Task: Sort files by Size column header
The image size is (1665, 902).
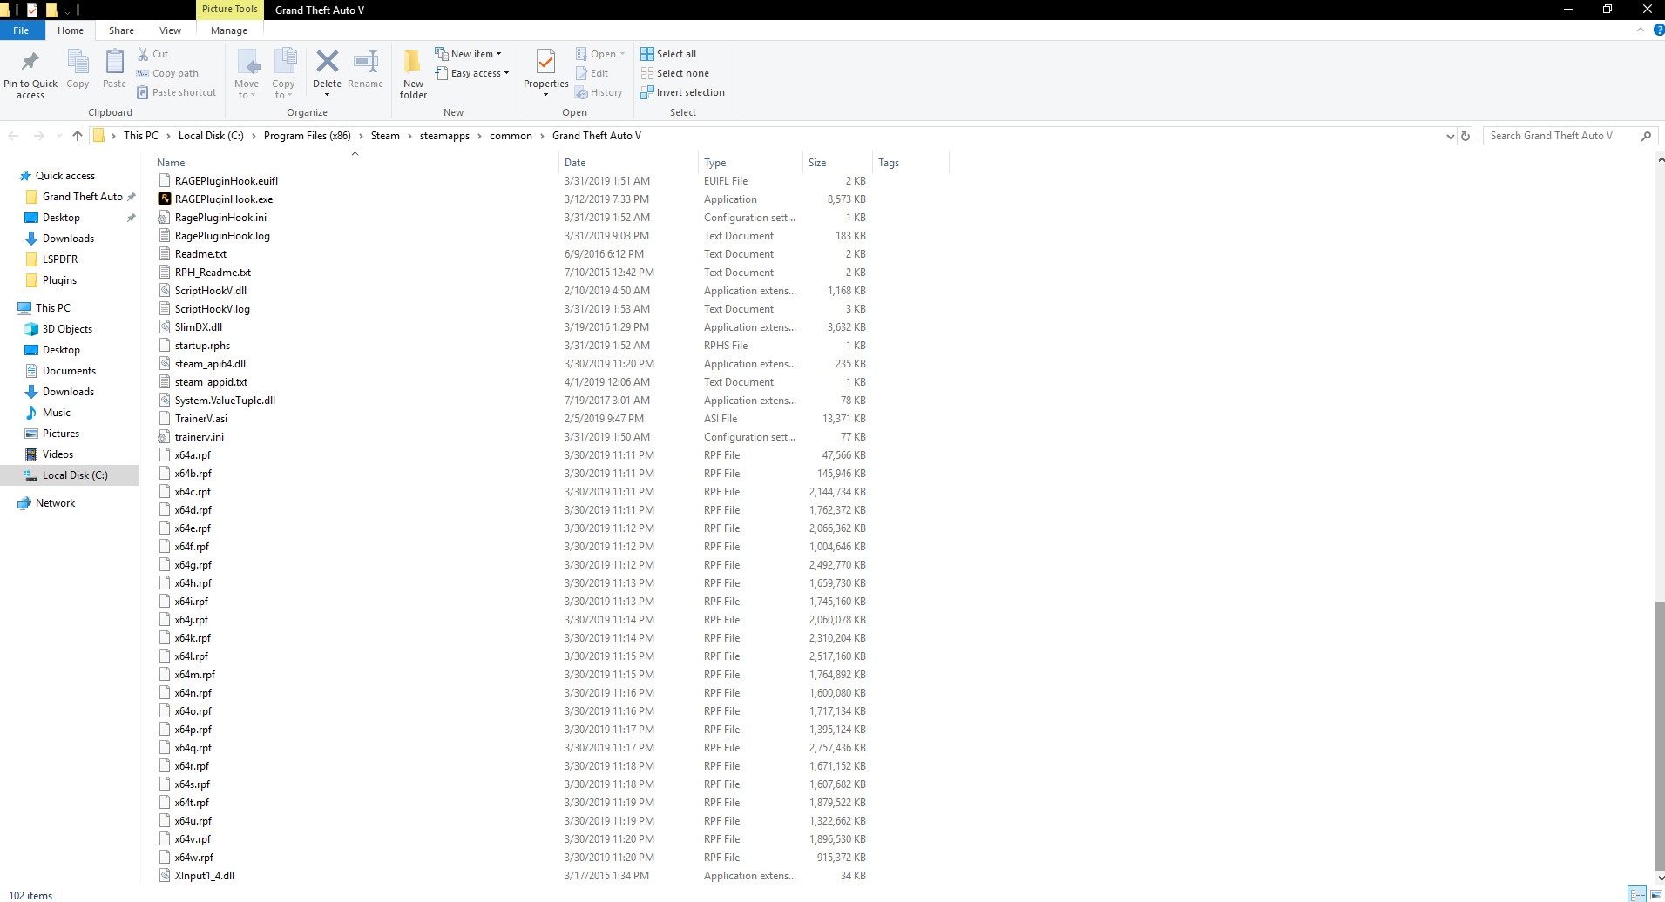Action: pyautogui.click(x=837, y=163)
